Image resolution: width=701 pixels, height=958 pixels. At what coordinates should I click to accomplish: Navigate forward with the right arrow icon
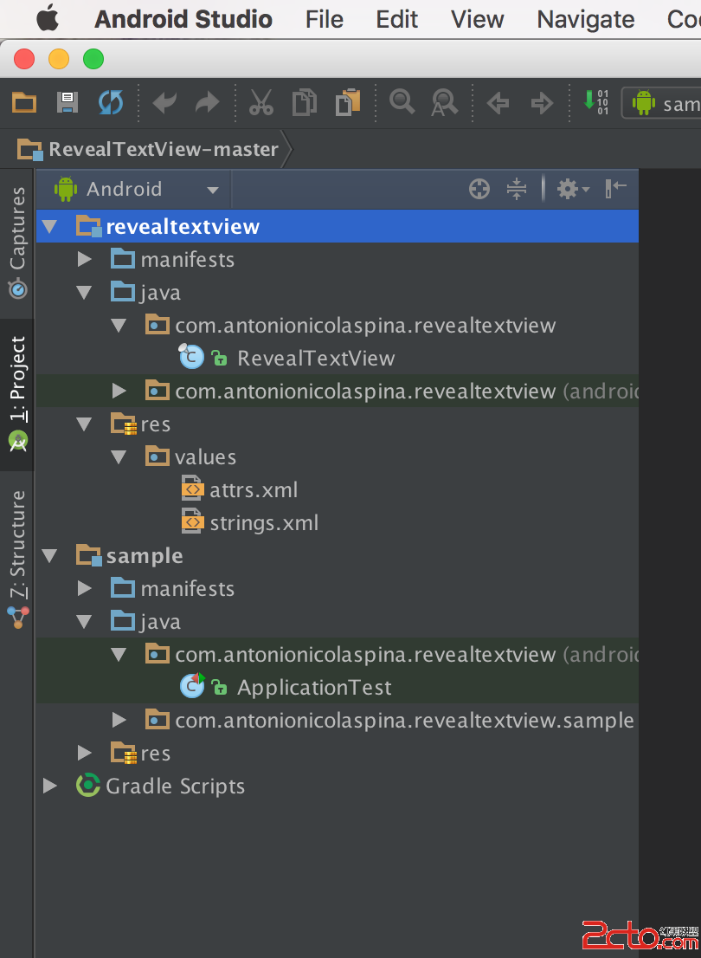pos(542,102)
